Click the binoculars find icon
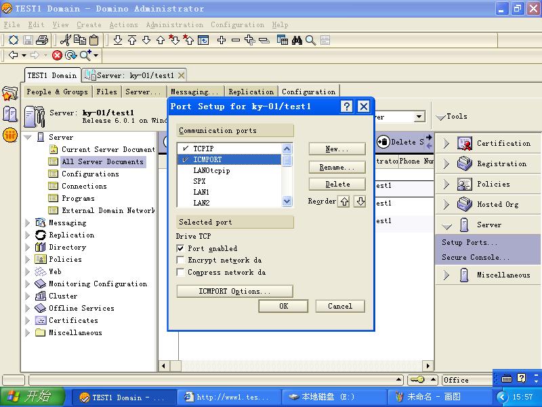Viewport: 542px width, 407px height. 297,41
